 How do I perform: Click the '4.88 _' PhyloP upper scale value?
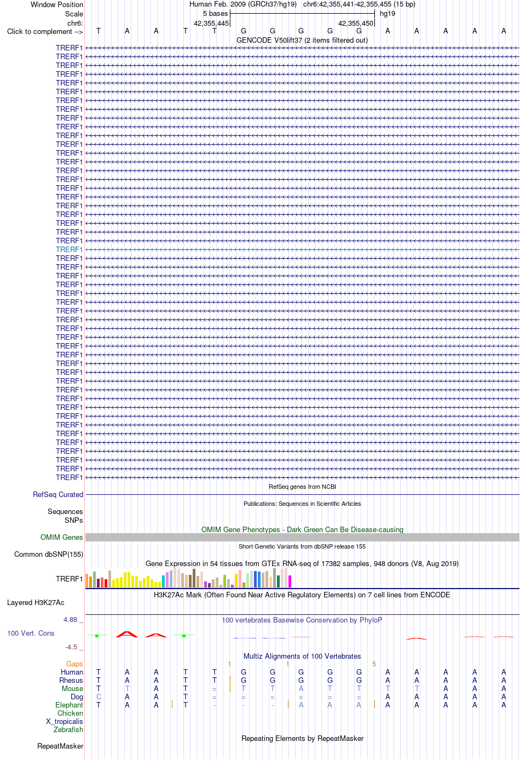pyautogui.click(x=73, y=619)
